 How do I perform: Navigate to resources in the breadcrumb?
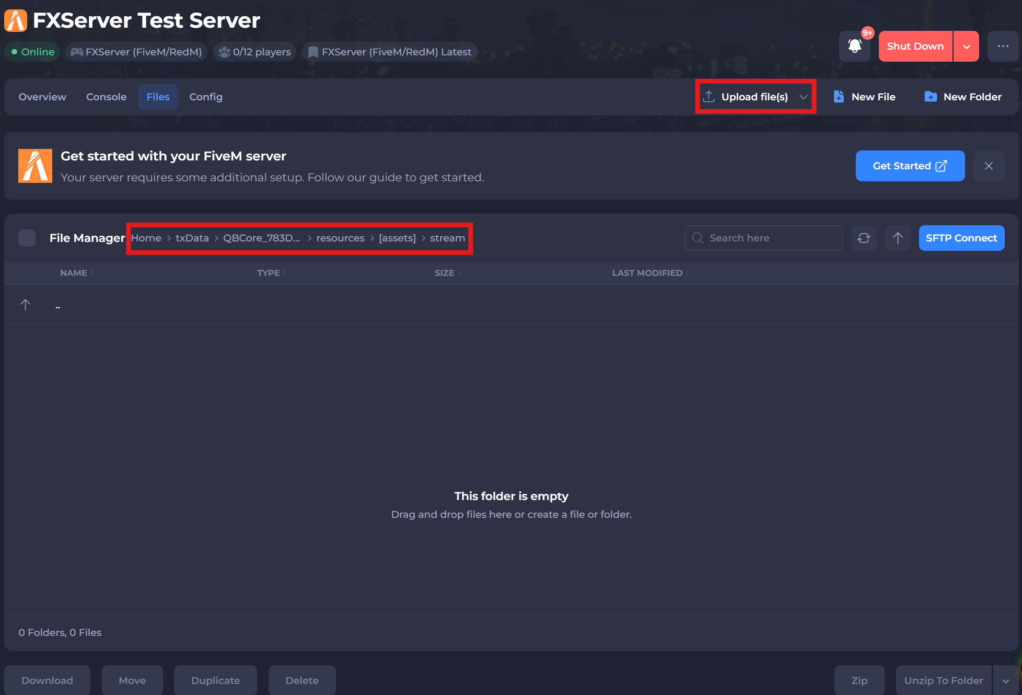click(340, 238)
